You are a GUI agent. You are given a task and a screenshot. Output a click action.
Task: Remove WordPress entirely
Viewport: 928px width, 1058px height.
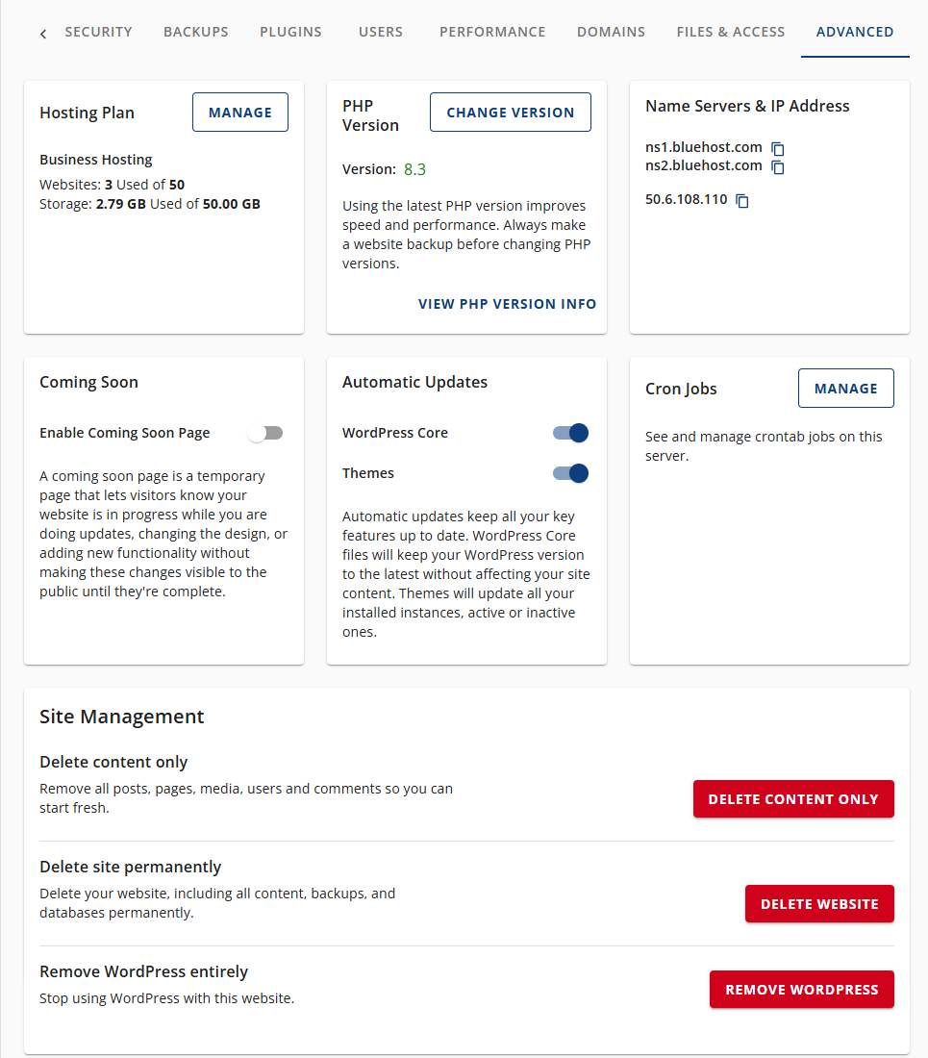pos(801,989)
